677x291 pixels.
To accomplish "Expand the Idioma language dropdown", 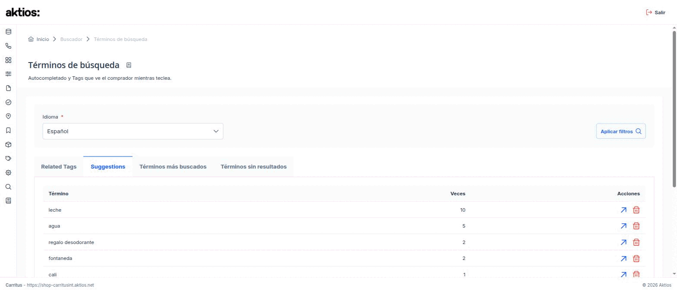I will (133, 131).
